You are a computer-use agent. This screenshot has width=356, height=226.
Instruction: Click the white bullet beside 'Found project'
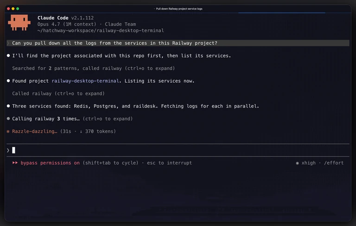[x=8, y=81]
